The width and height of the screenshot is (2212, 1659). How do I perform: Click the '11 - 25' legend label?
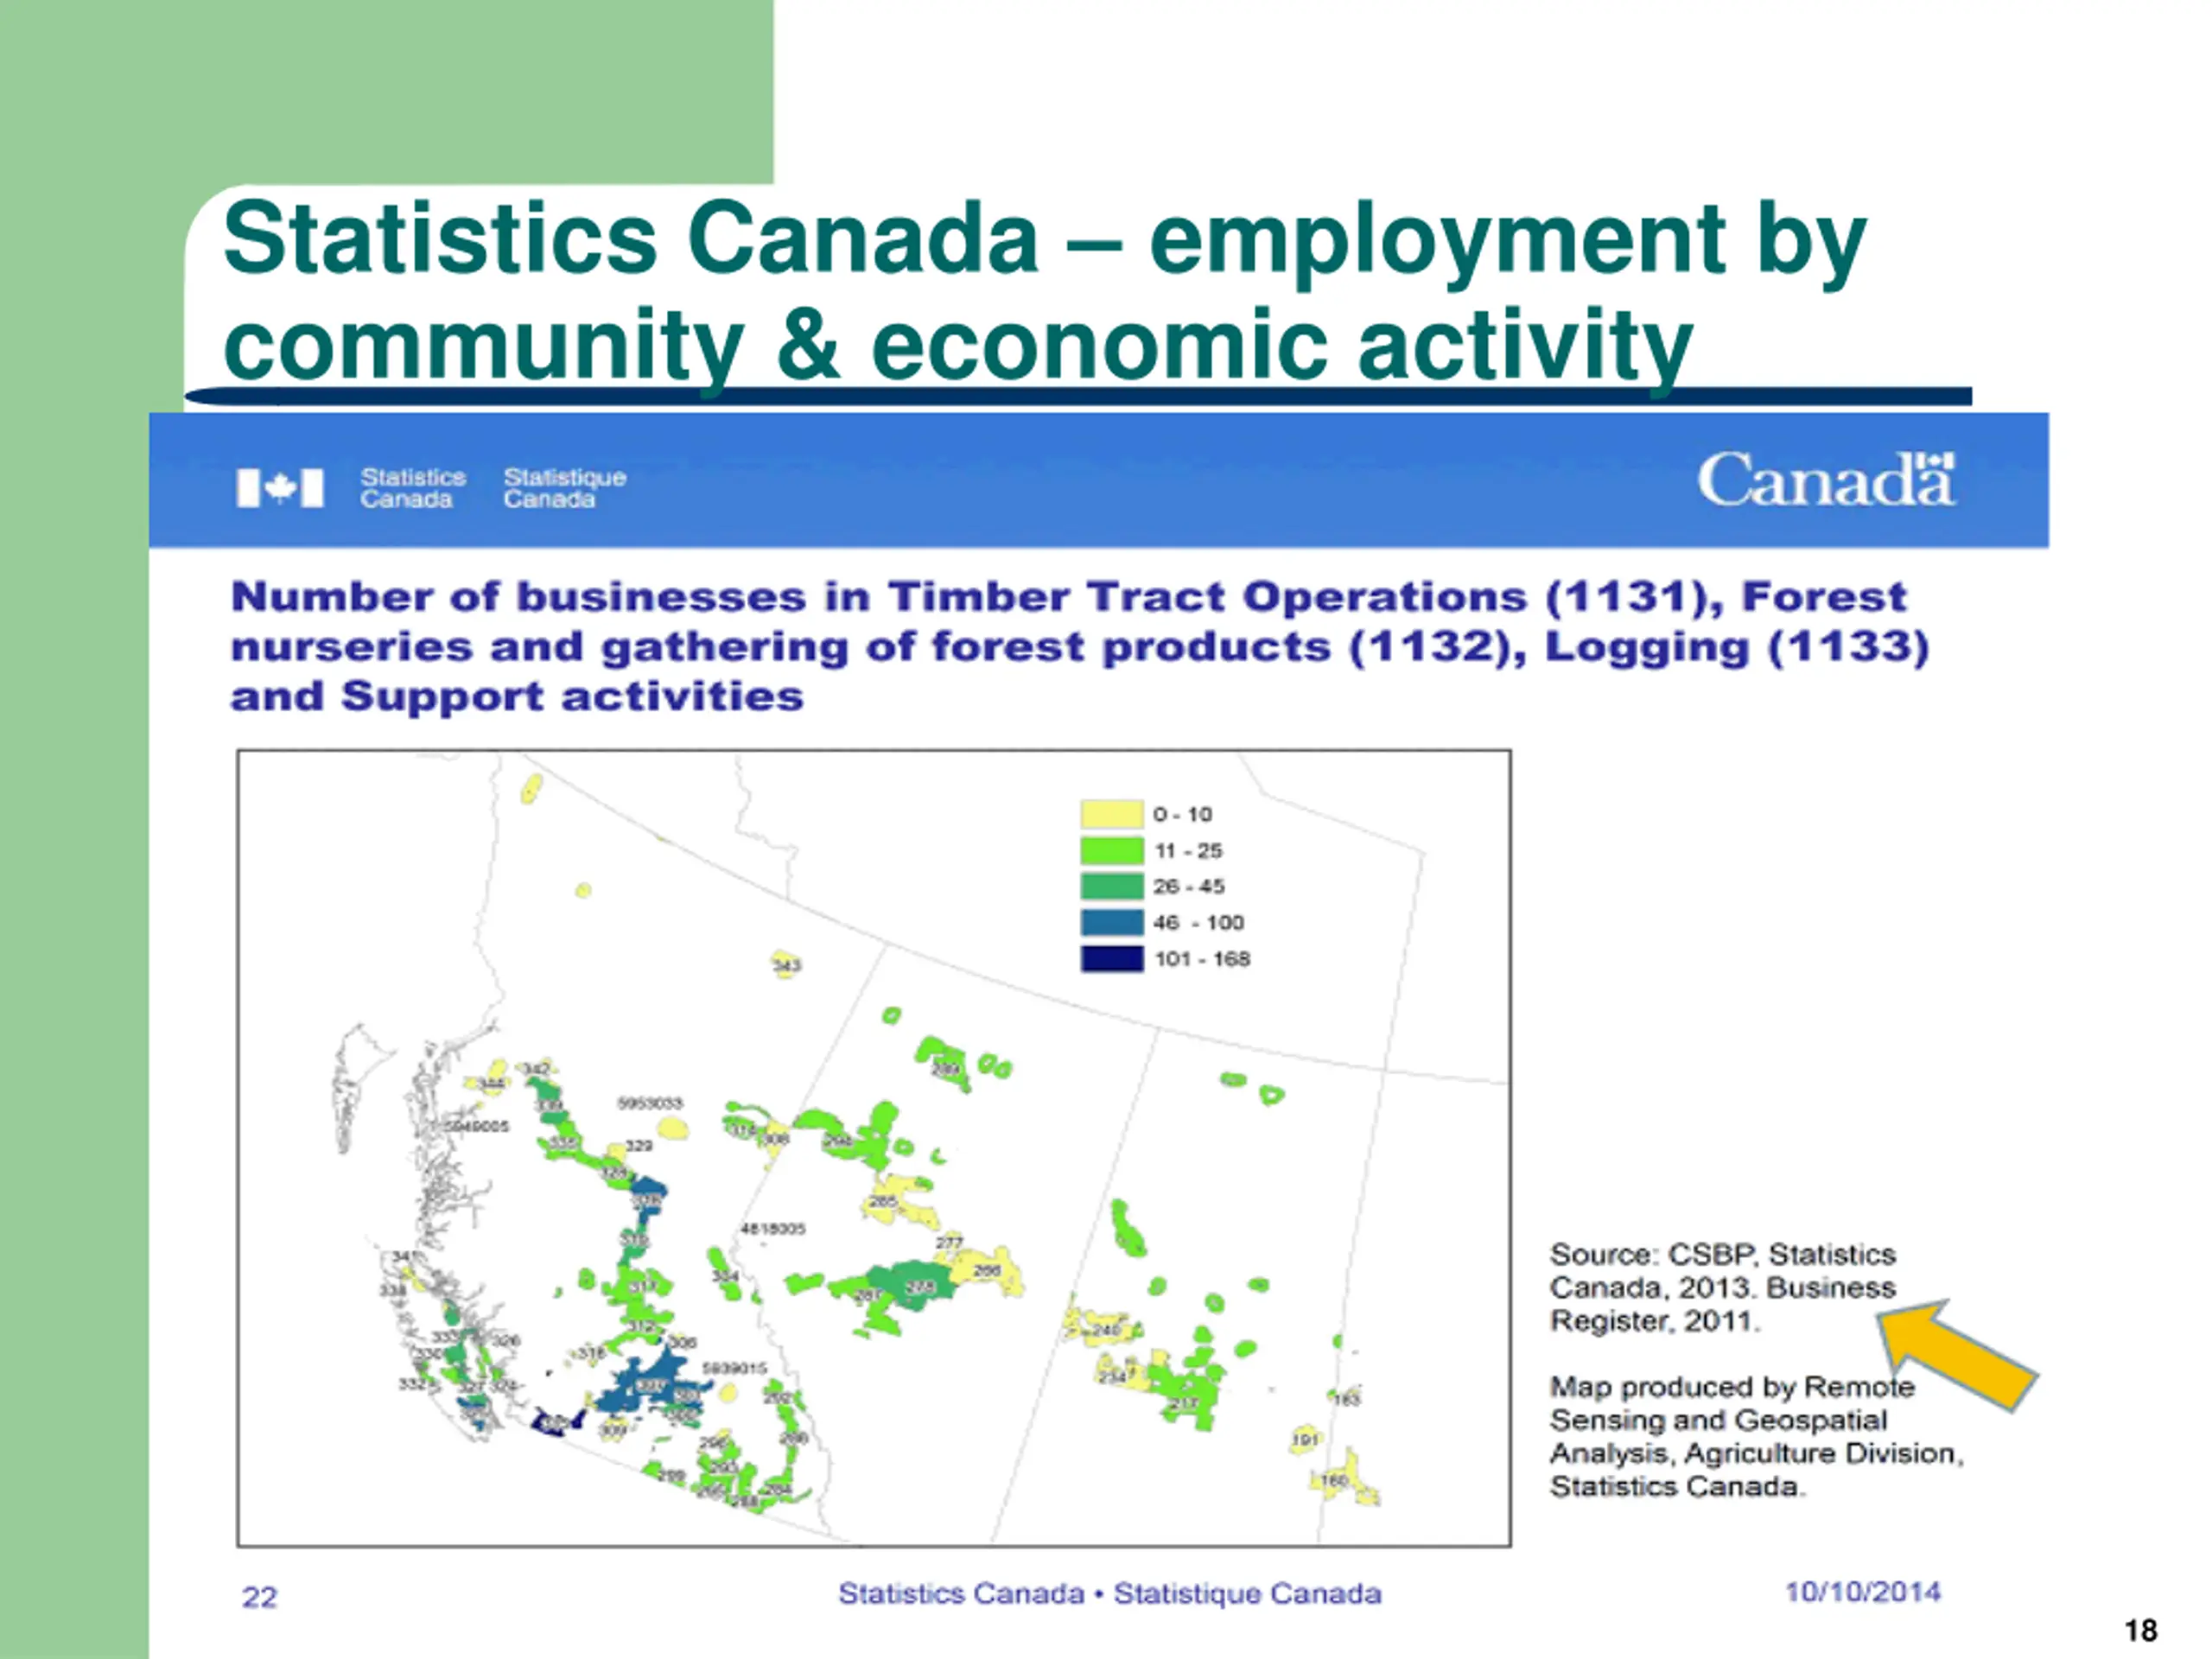tap(1187, 850)
